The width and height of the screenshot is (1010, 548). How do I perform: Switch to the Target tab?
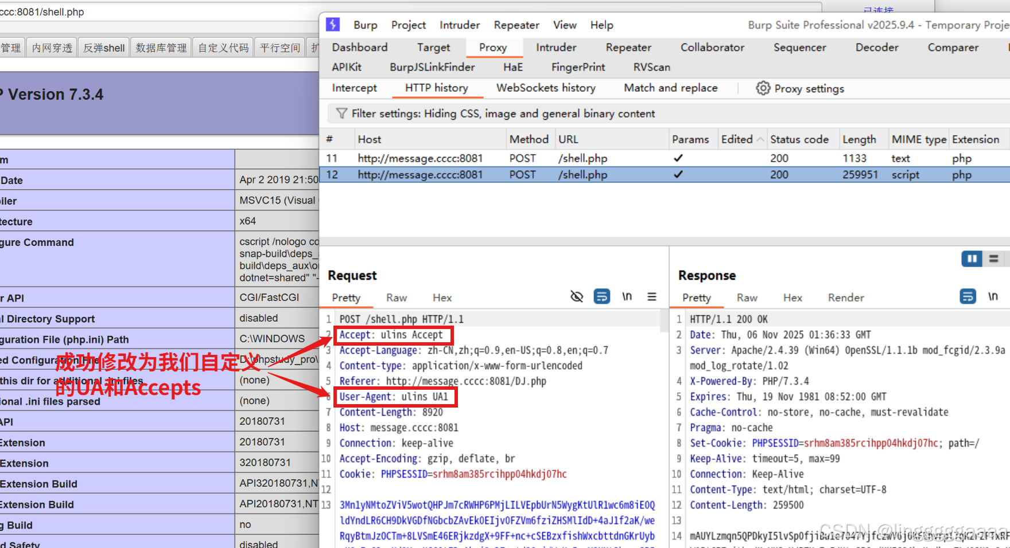(x=433, y=48)
